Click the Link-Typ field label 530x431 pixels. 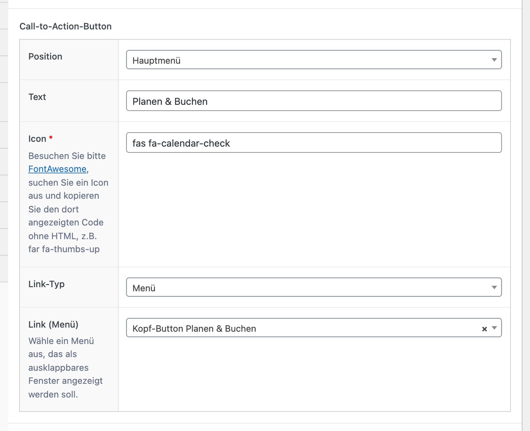(x=47, y=284)
